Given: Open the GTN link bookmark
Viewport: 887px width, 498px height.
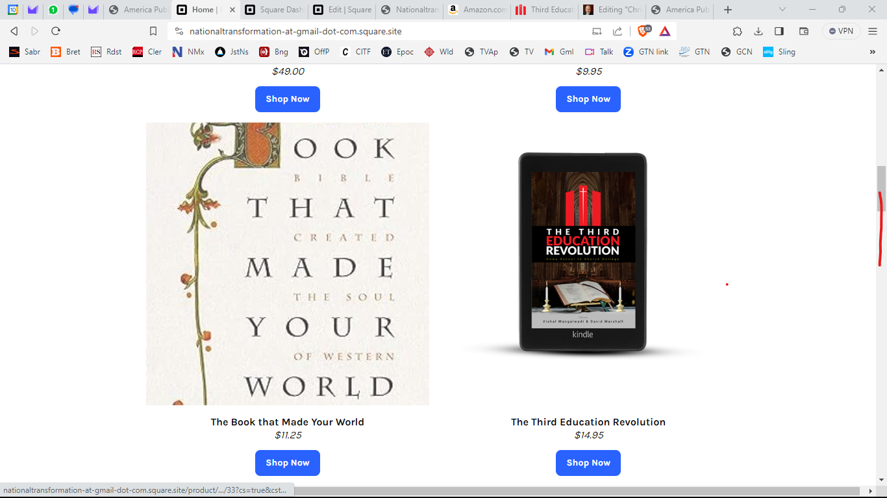Looking at the screenshot, I should click(x=646, y=52).
